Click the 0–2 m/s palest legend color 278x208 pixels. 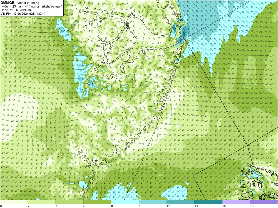[14, 202]
